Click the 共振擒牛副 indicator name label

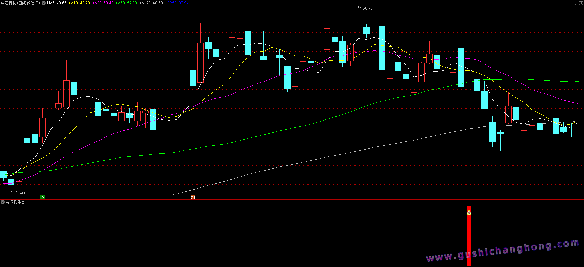click(15, 202)
